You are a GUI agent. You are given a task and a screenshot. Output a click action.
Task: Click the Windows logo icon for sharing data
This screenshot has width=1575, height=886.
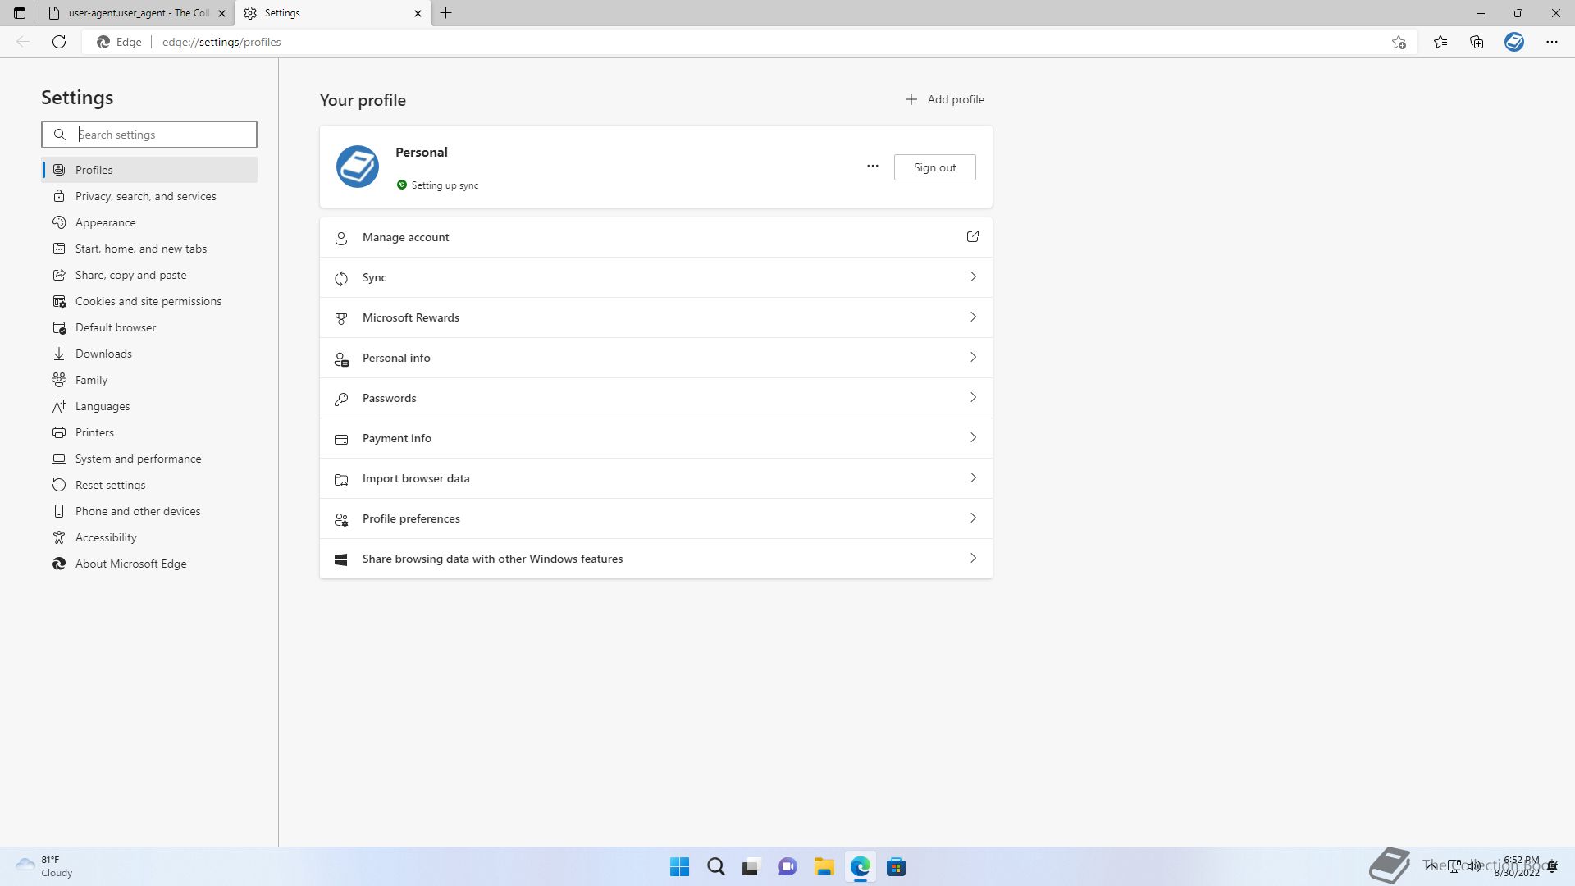pyautogui.click(x=341, y=559)
